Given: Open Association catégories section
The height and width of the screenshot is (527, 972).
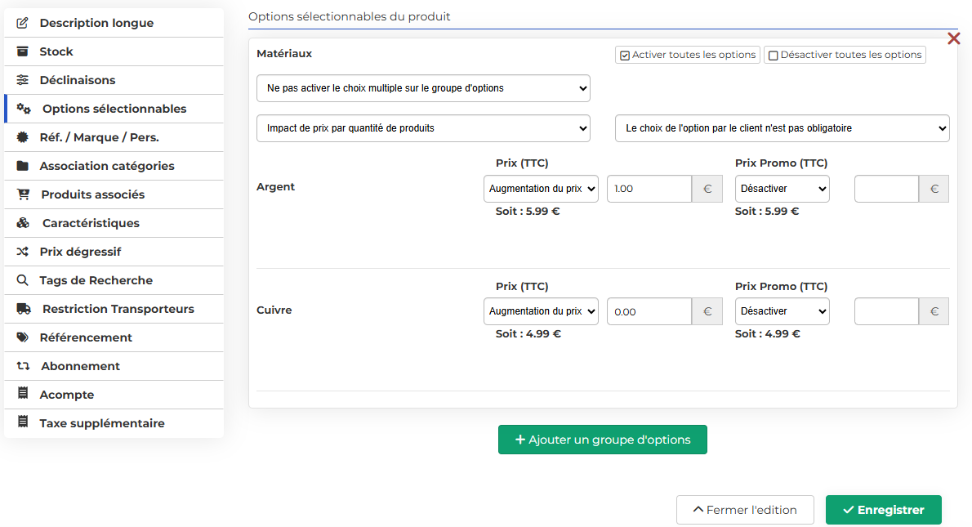Looking at the screenshot, I should point(114,166).
